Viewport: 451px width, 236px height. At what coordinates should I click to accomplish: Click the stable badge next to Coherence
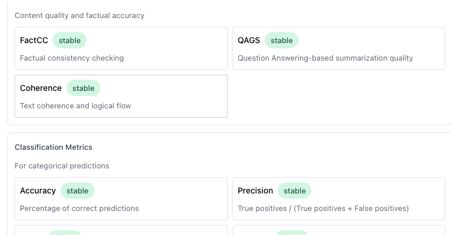(84, 88)
